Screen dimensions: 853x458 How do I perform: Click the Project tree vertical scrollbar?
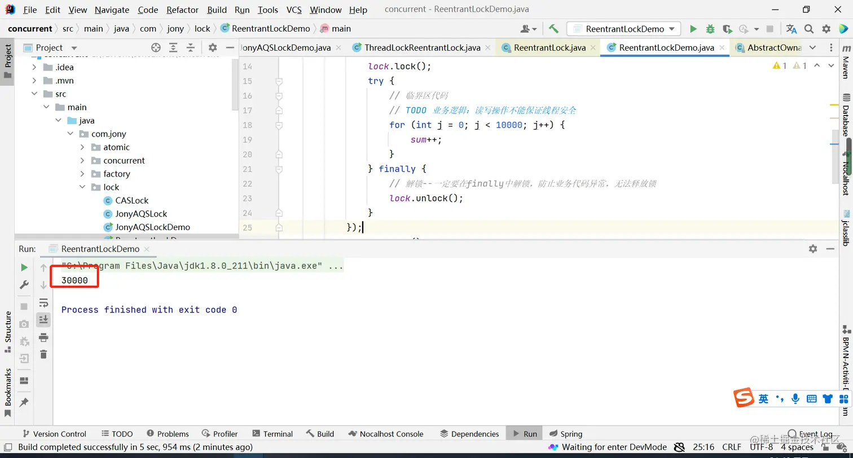[x=235, y=85]
